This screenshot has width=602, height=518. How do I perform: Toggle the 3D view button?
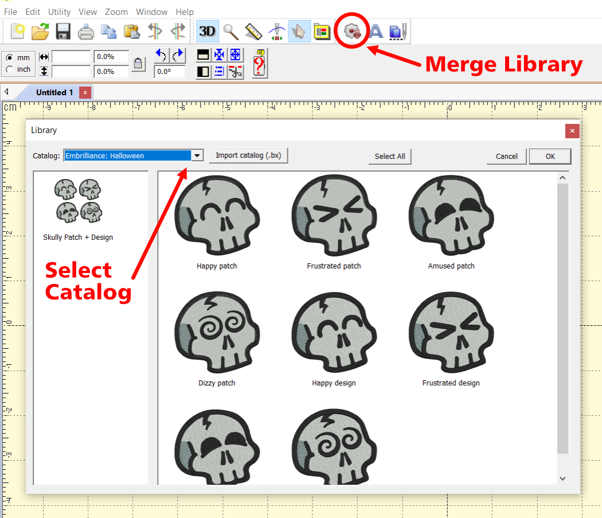tap(207, 31)
